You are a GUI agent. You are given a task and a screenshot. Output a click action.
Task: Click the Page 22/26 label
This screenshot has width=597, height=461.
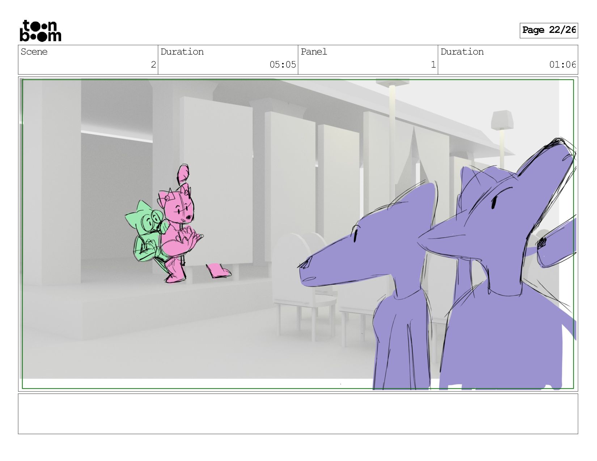[549, 30]
